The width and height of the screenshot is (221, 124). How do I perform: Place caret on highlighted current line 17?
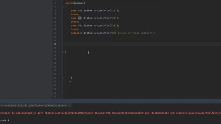coord(142,44)
